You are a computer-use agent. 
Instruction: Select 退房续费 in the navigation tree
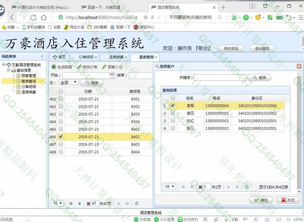click(28, 92)
